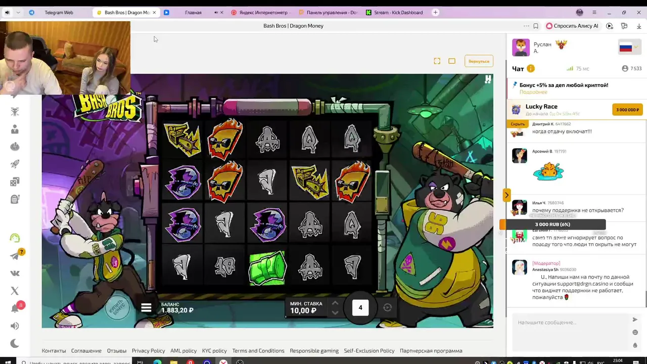Screen dimensions: 647x364
Task: Collapse the chat panel arrow
Action: tap(506, 195)
